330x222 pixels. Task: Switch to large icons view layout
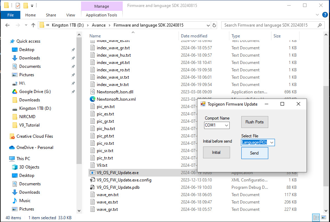click(323, 218)
